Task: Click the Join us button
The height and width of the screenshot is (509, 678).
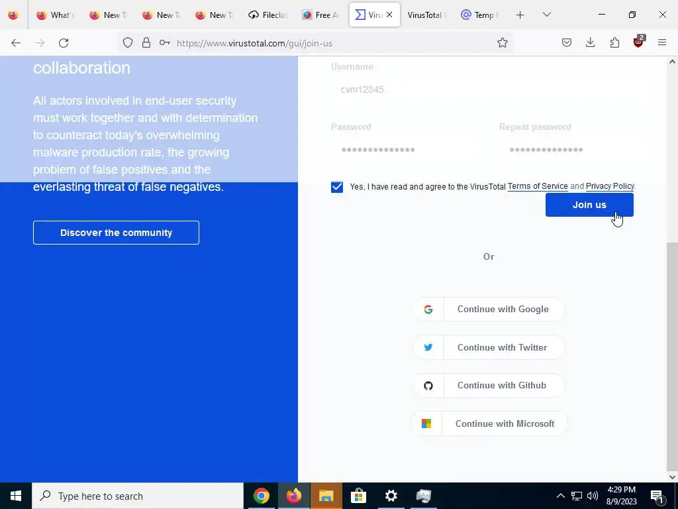Action: click(589, 205)
